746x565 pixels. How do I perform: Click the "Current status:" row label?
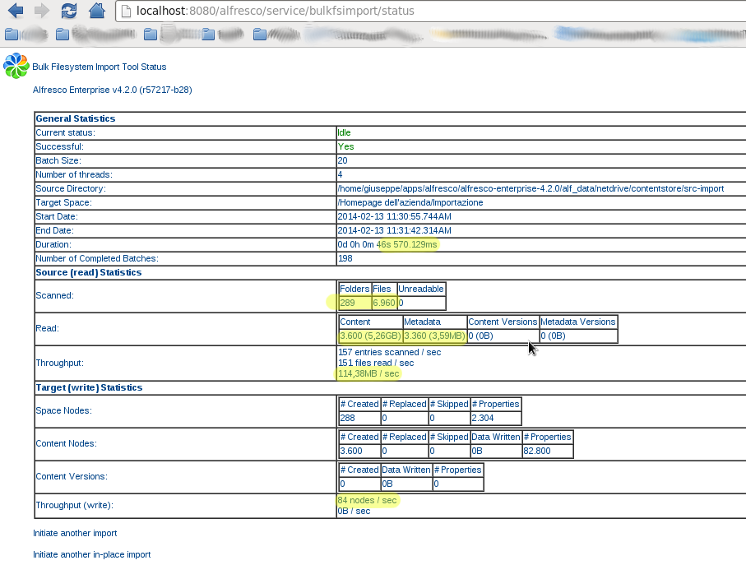click(x=65, y=132)
